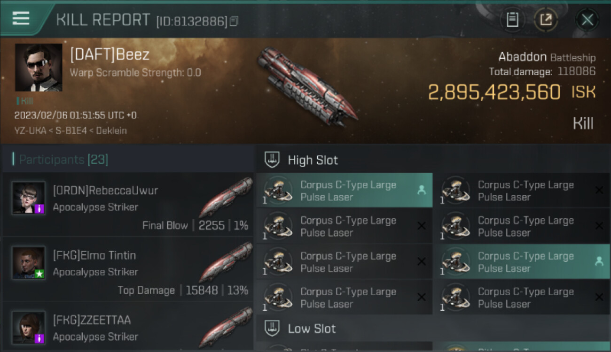View Beez pilot portrait
Screen dimensions: 611x352
tap(39, 68)
